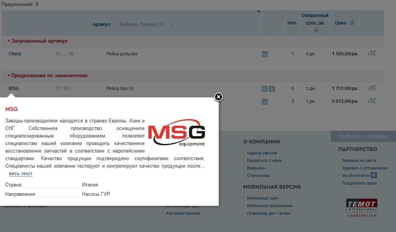Open photo icon in 5 012,00грн. row
This screenshot has height=232, width=396.
coord(265,102)
